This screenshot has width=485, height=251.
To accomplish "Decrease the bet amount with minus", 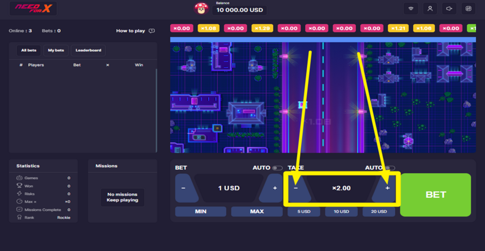I will tap(184, 188).
